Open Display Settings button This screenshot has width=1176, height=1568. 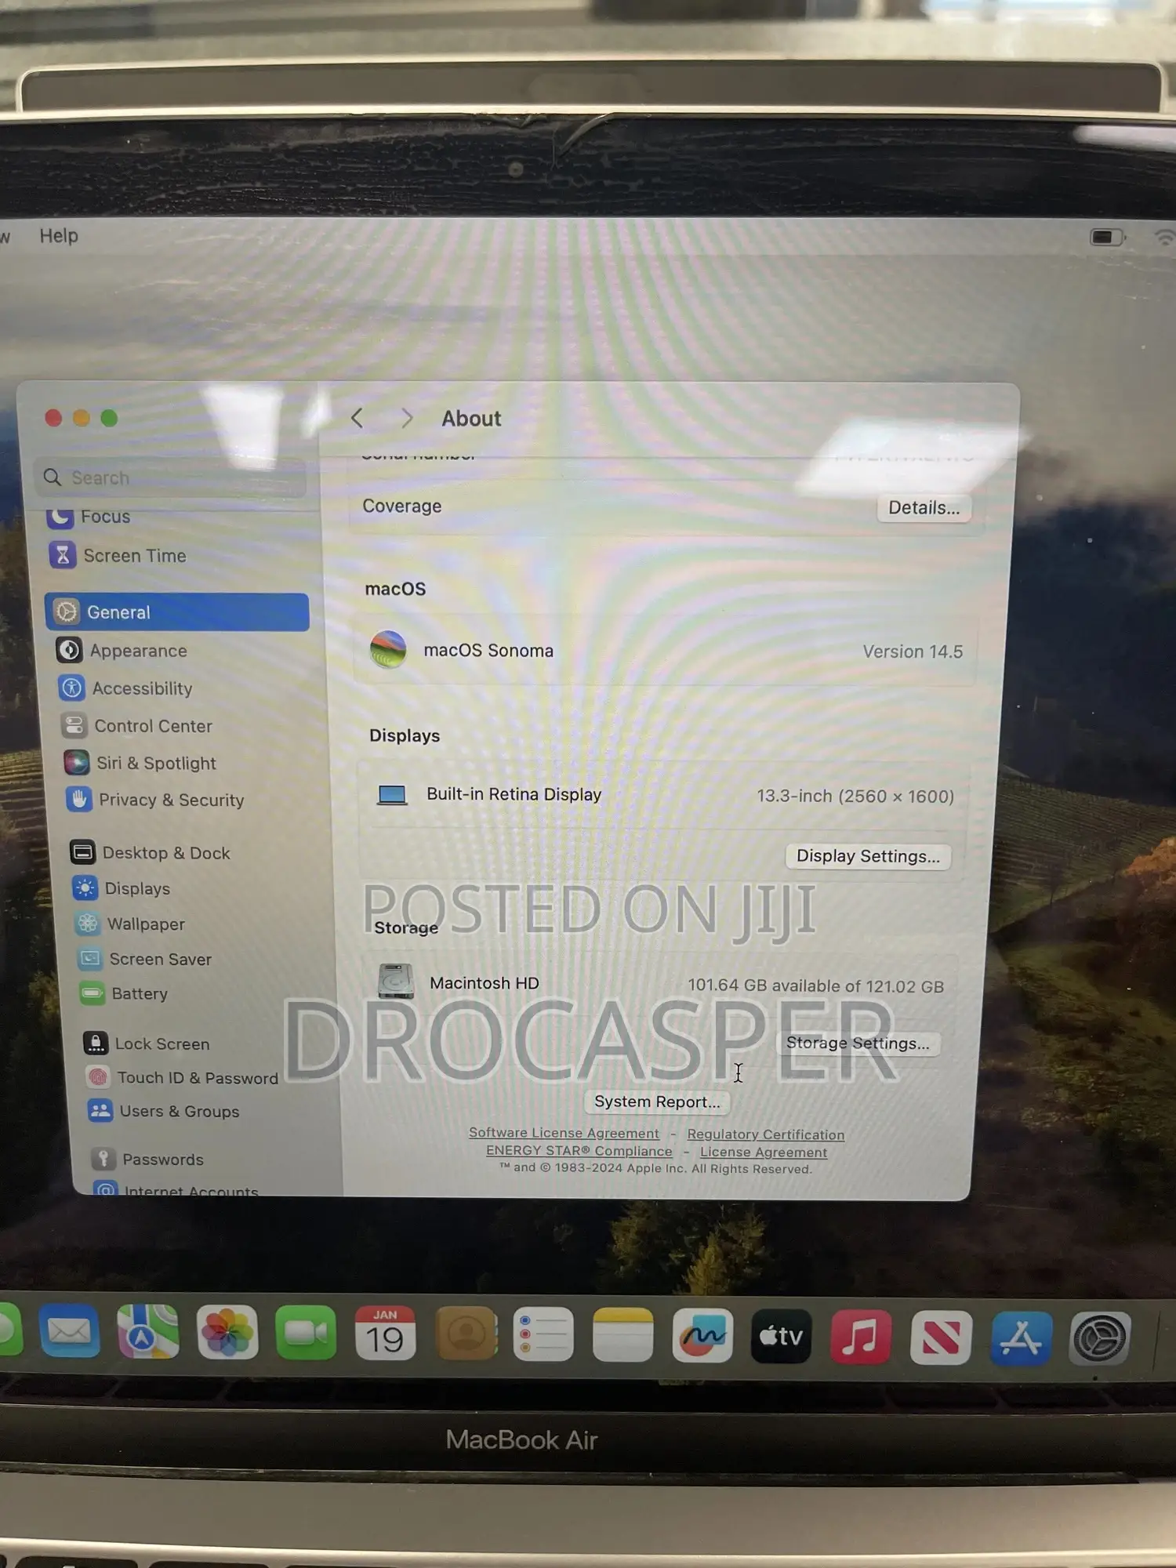868,855
